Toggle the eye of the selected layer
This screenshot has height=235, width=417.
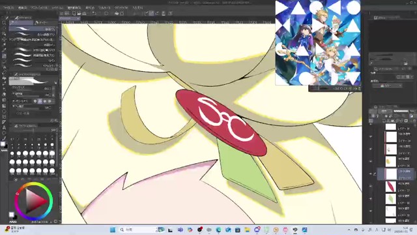(371, 174)
